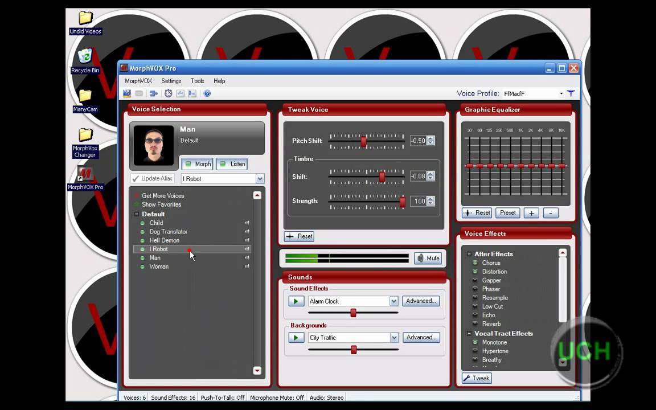This screenshot has height=410, width=656.
Task: Open the Settings menu
Action: click(171, 81)
